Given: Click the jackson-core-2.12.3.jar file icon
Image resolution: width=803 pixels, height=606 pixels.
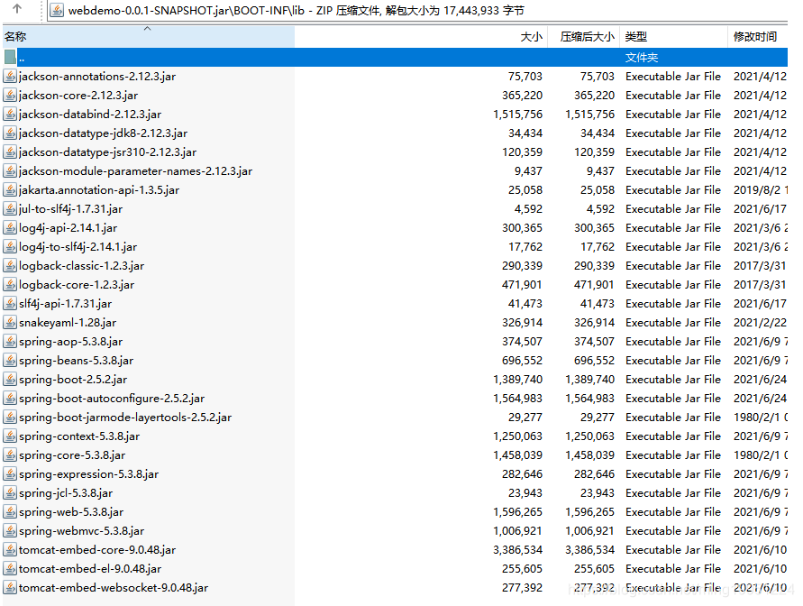Looking at the screenshot, I should click(10, 95).
